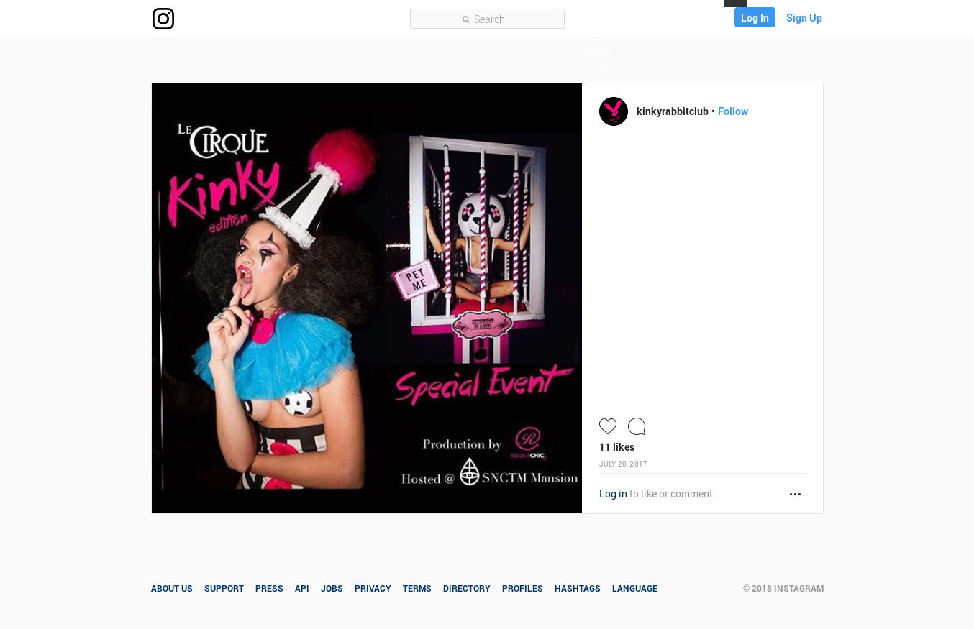Open the Hashtags footer link
Image resolution: width=974 pixels, height=629 pixels.
click(578, 588)
